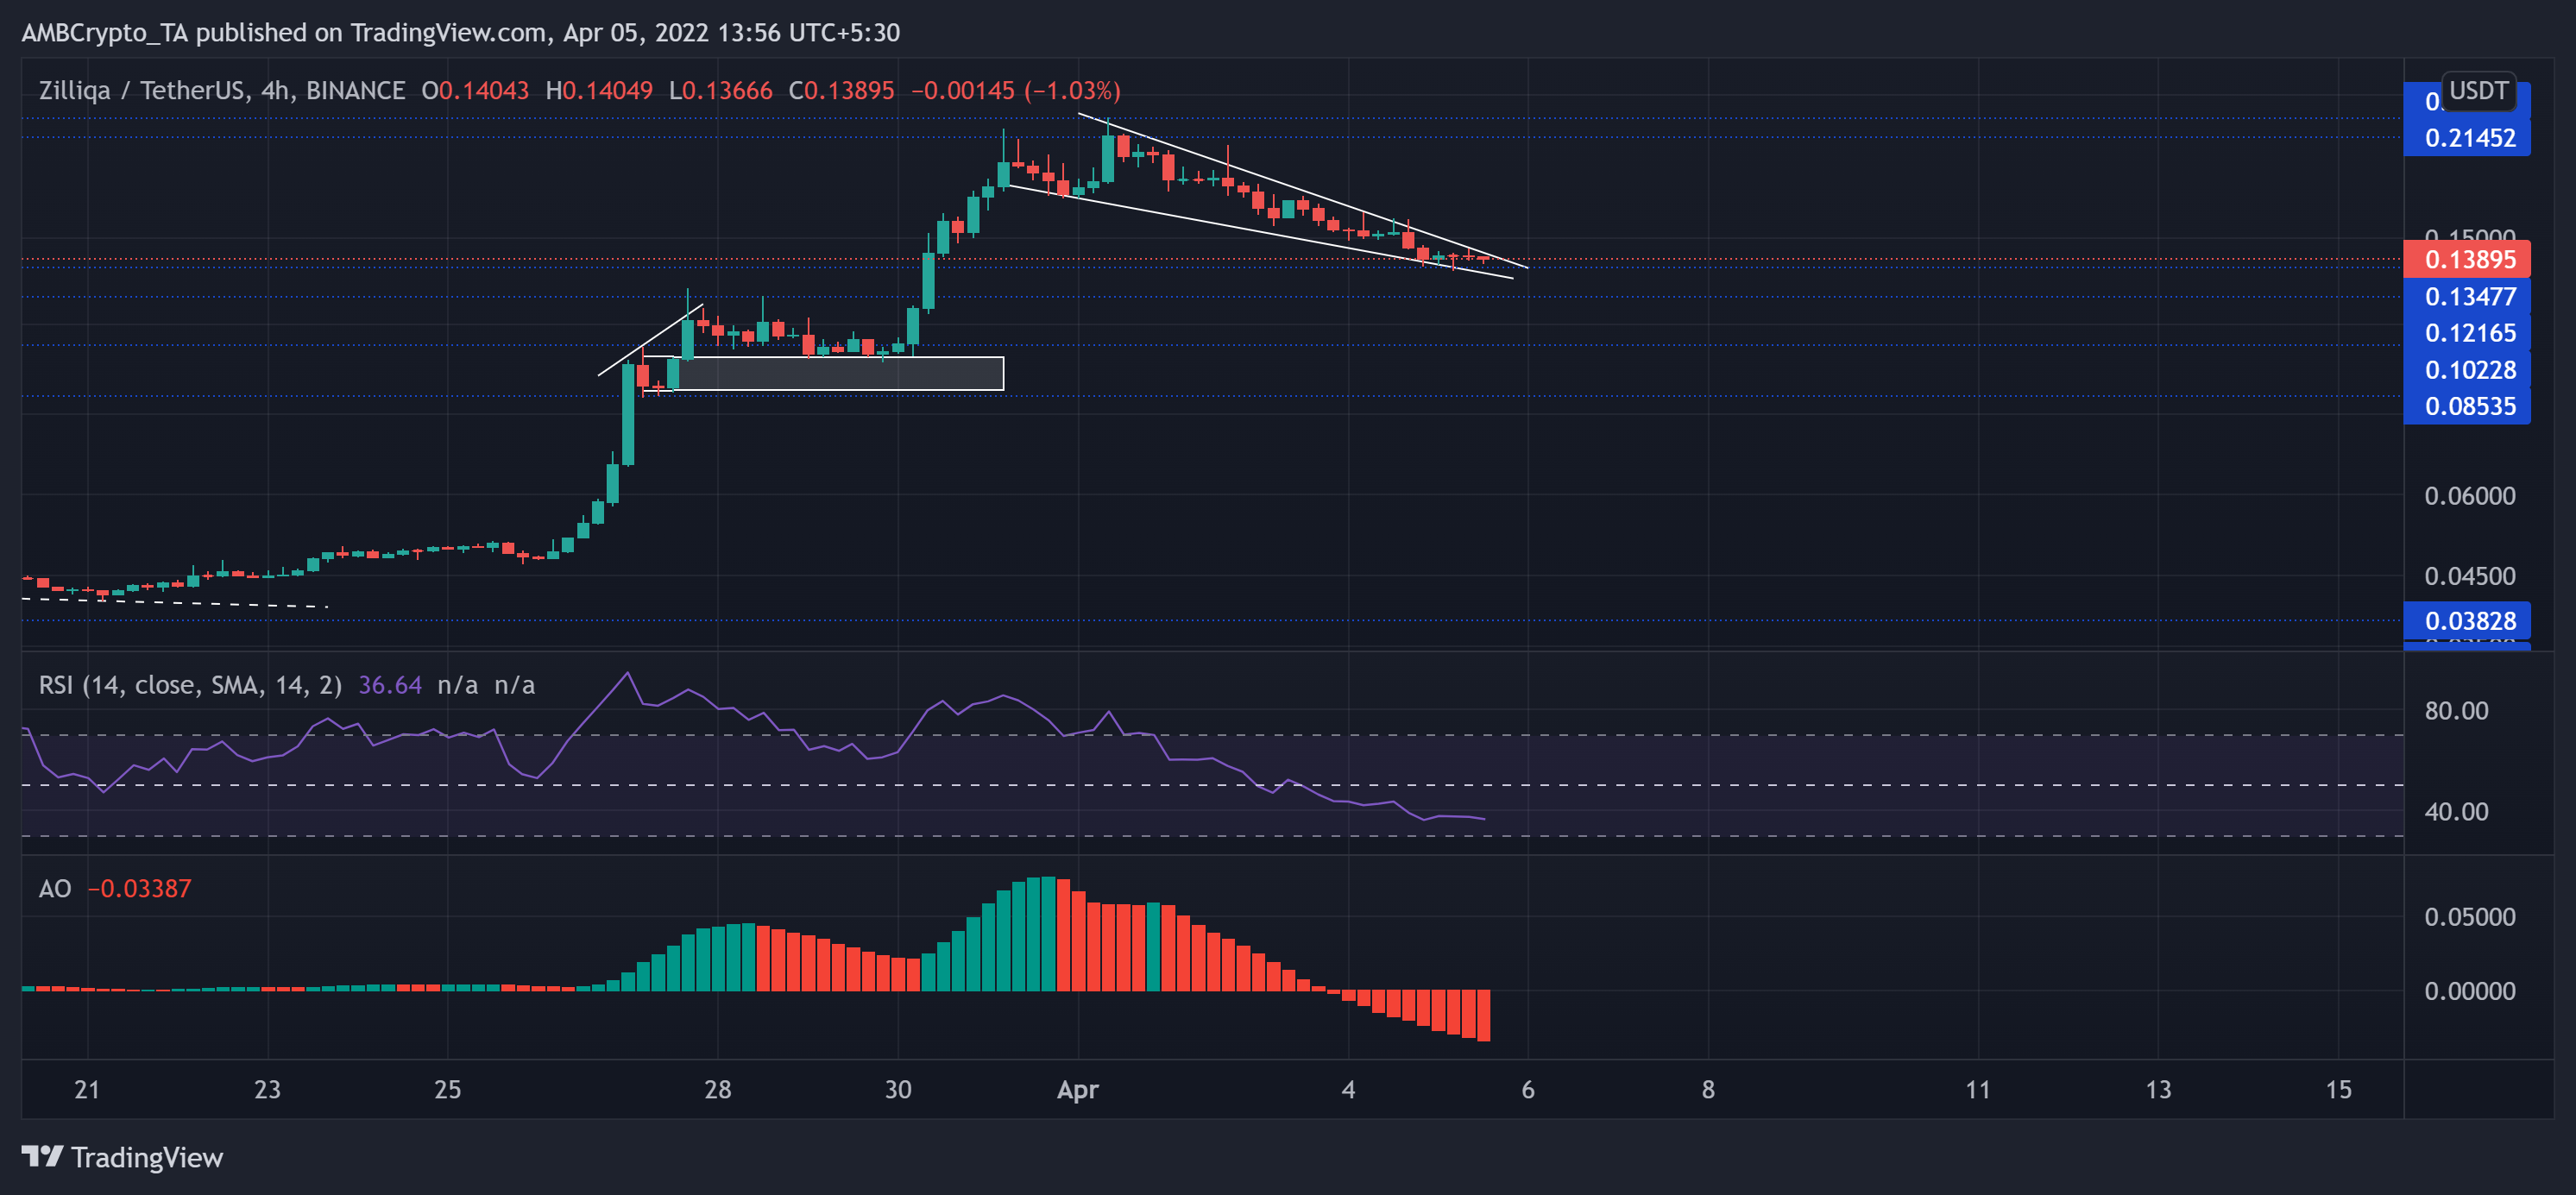Click the Apr label on the time axis

1078,1092
